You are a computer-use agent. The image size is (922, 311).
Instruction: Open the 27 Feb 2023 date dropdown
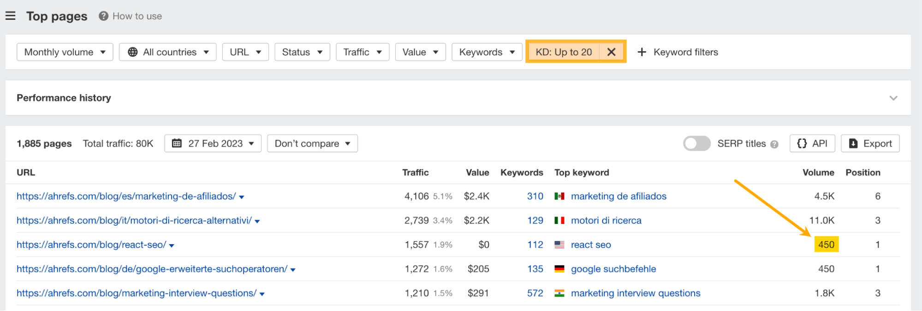(x=213, y=143)
